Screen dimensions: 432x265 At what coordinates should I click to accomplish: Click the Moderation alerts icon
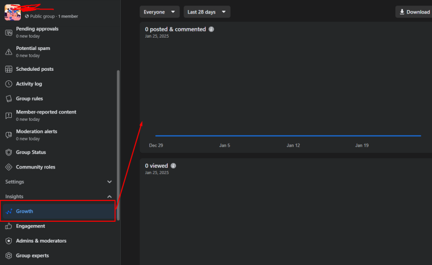click(x=8, y=135)
